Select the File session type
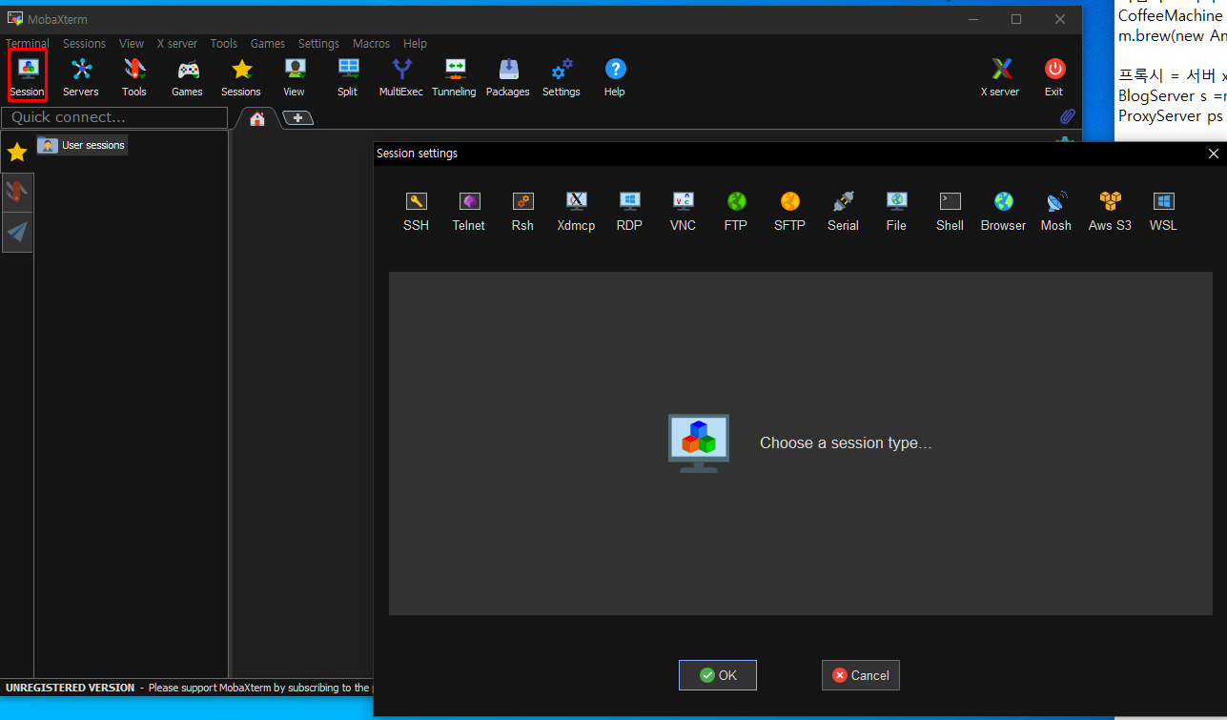The width and height of the screenshot is (1227, 720). [896, 212]
